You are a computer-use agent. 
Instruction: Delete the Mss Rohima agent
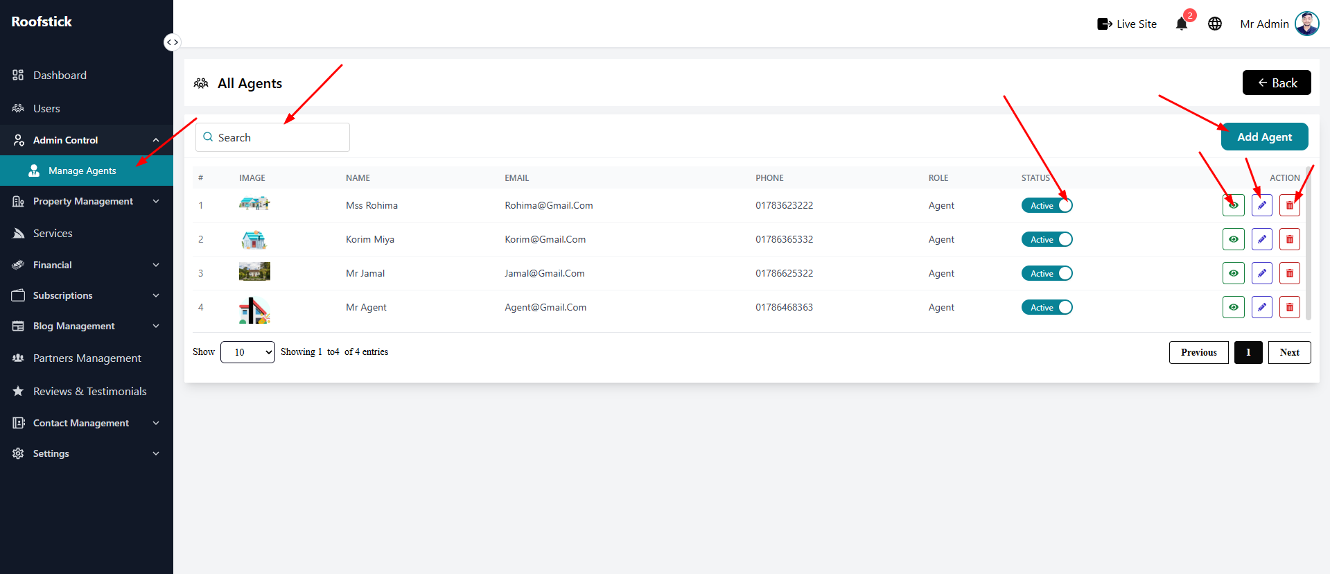tap(1290, 205)
